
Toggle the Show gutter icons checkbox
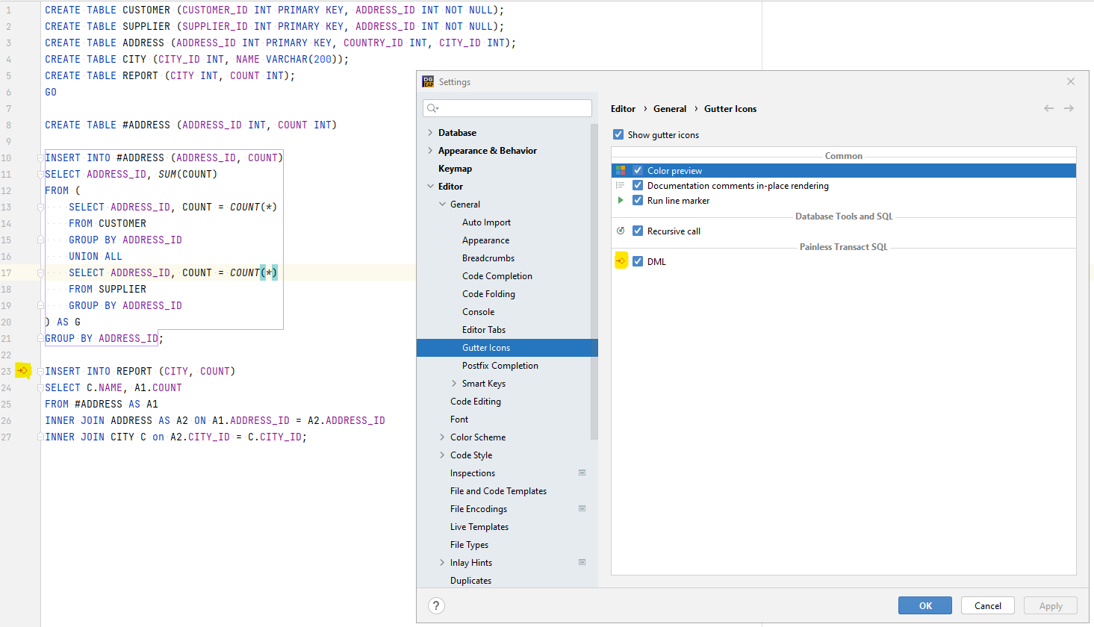click(618, 134)
